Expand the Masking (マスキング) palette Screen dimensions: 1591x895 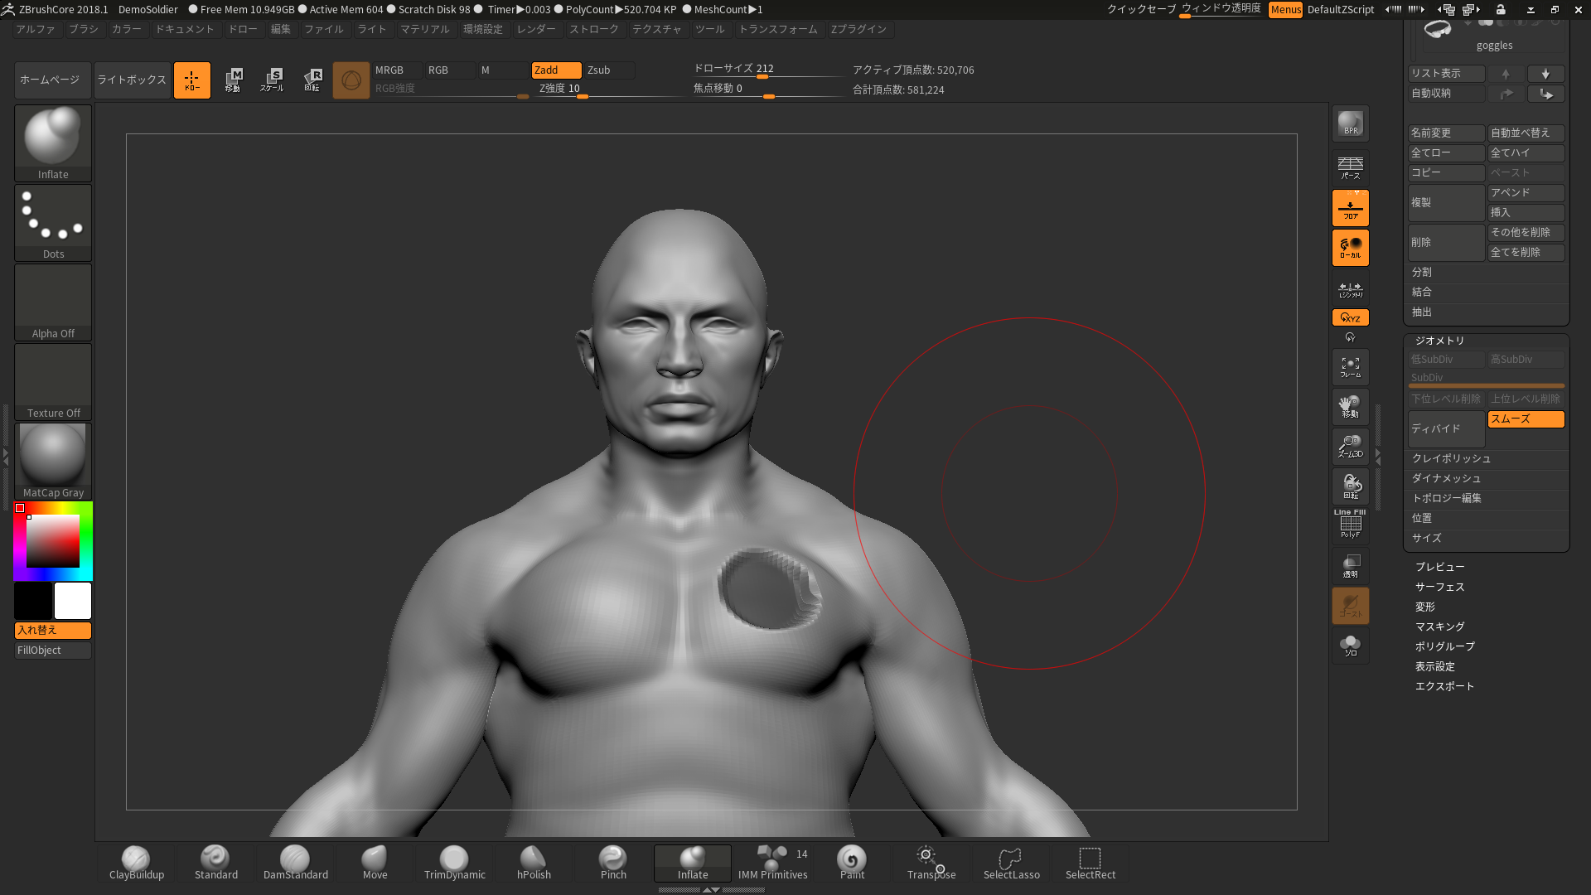tap(1440, 627)
